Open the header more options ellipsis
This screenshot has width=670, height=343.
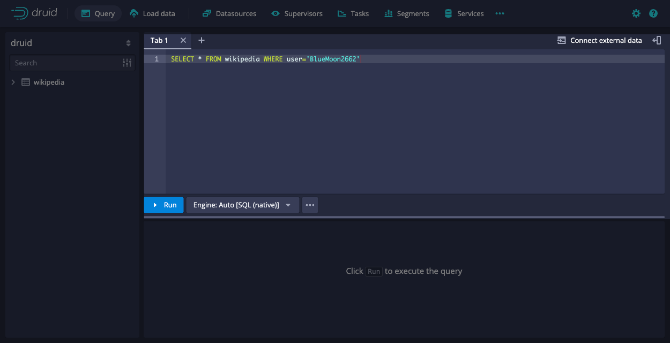500,13
